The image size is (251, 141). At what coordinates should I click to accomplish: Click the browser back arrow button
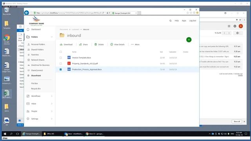(x=27, y=13)
